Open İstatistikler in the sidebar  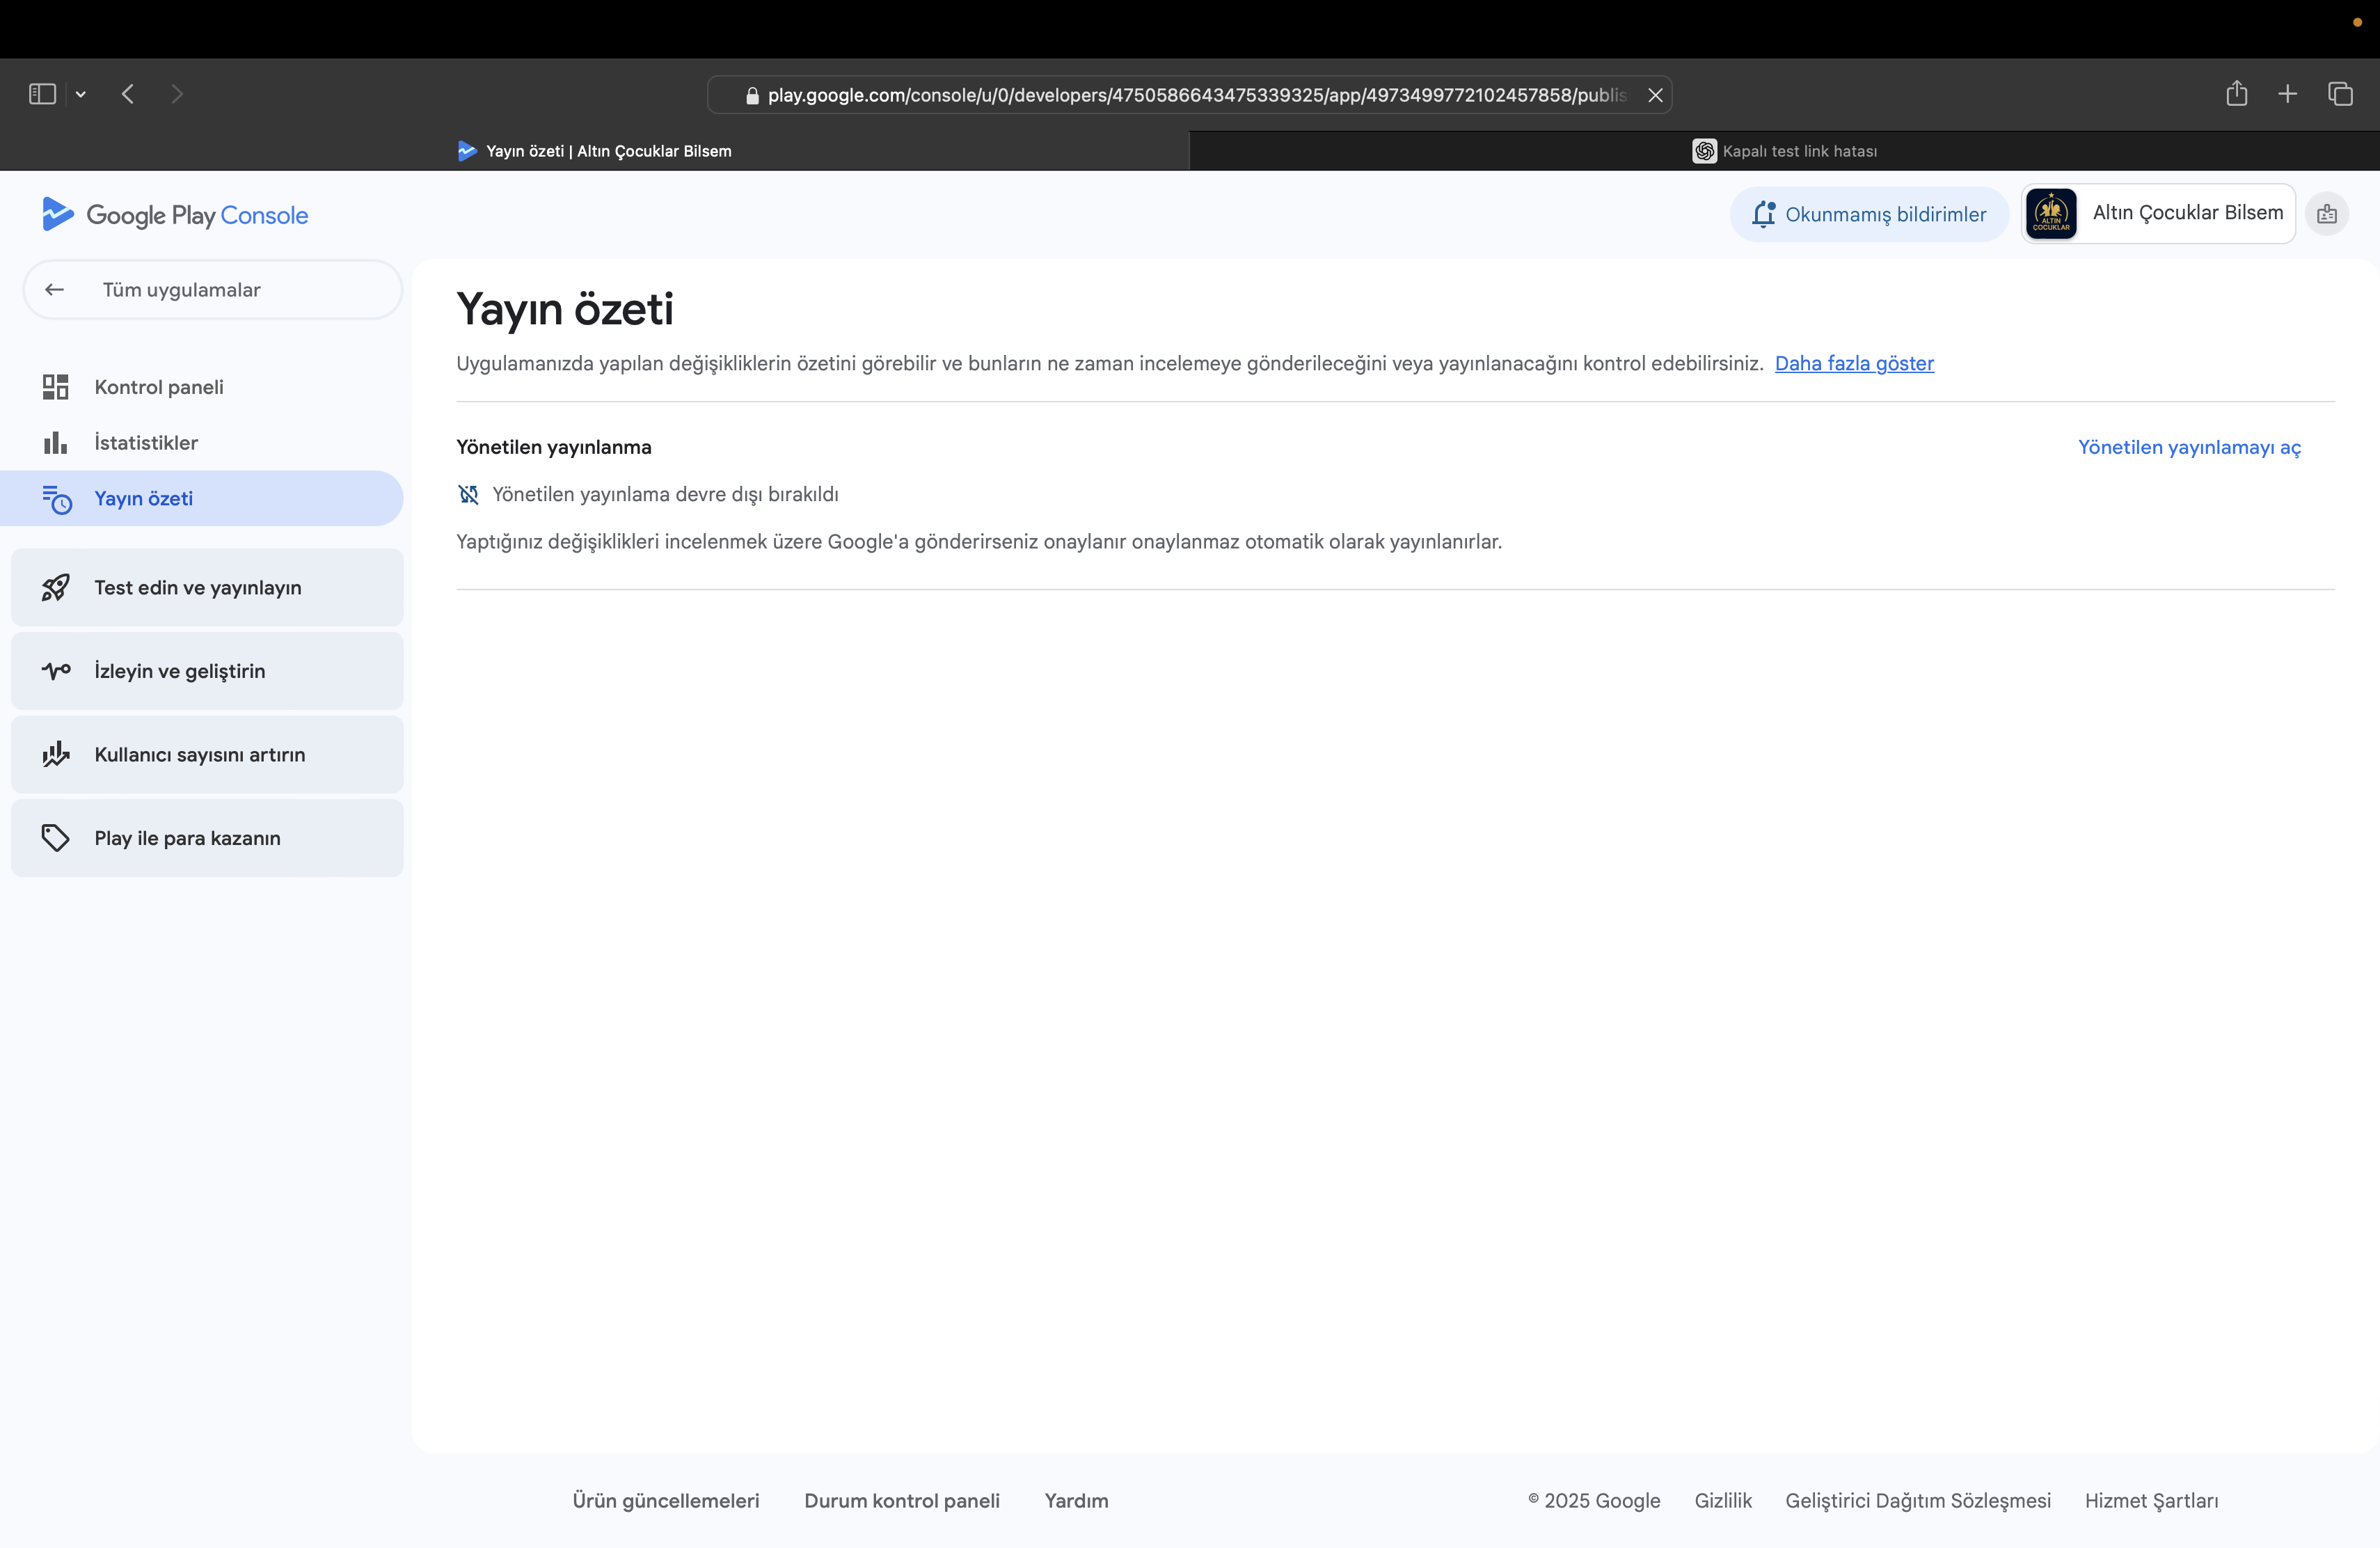click(146, 443)
